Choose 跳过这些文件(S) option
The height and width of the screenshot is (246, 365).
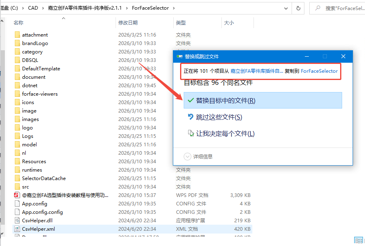219,117
